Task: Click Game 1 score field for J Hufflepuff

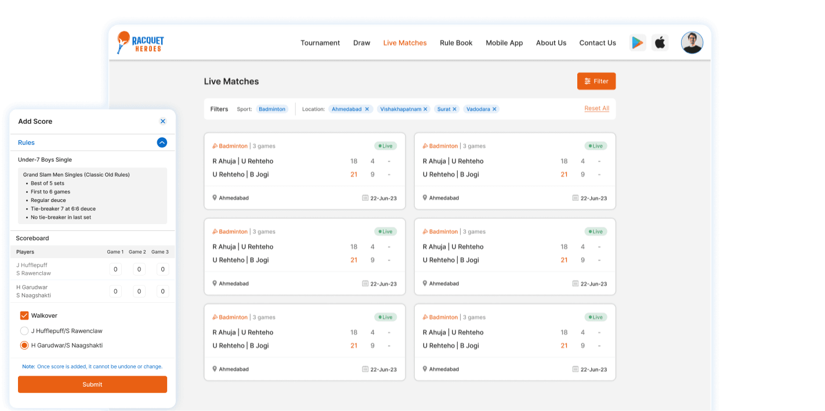Action: coord(115,269)
